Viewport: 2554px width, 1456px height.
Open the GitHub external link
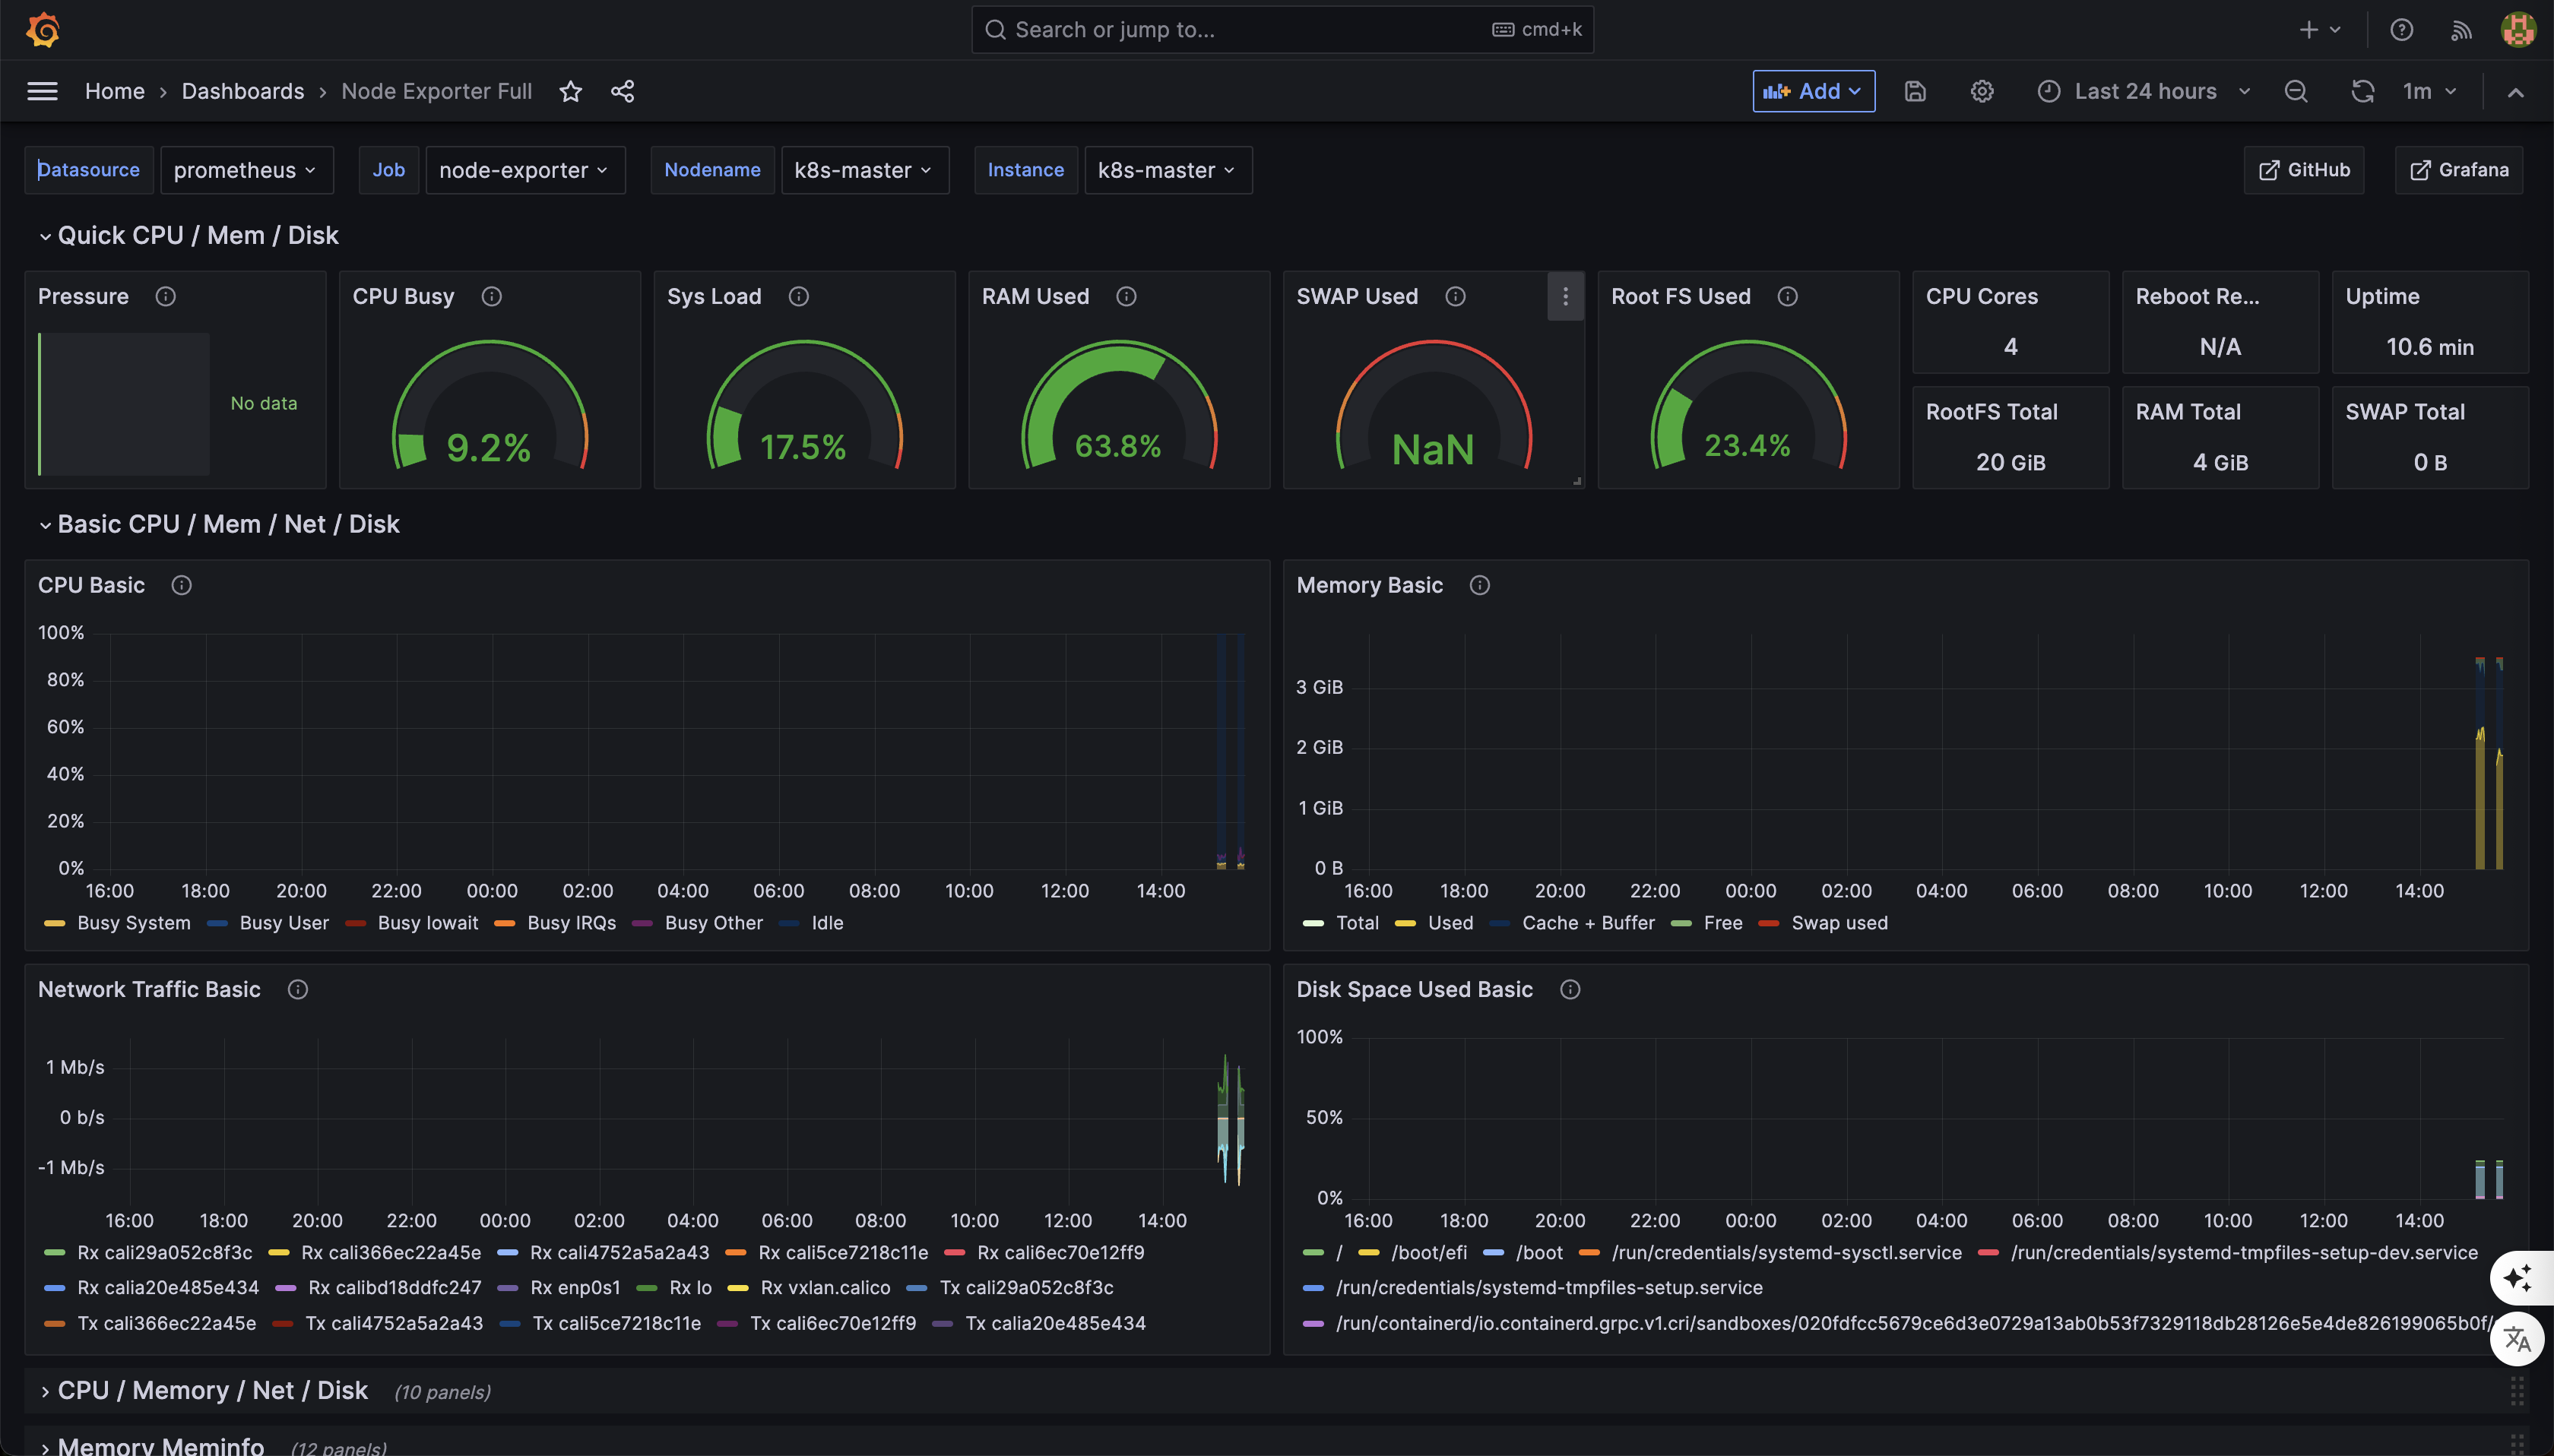2304,170
